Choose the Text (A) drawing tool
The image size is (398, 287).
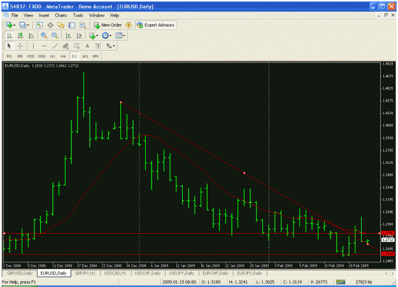(x=87, y=46)
